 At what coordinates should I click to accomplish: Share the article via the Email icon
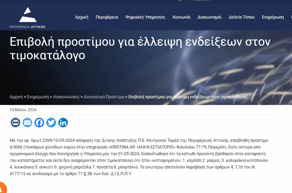click(x=27, y=123)
